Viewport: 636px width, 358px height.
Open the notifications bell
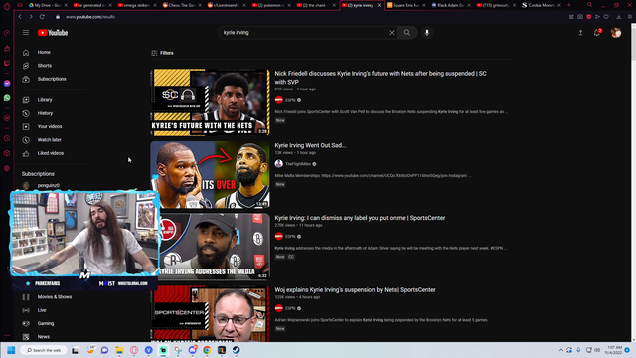tap(597, 33)
